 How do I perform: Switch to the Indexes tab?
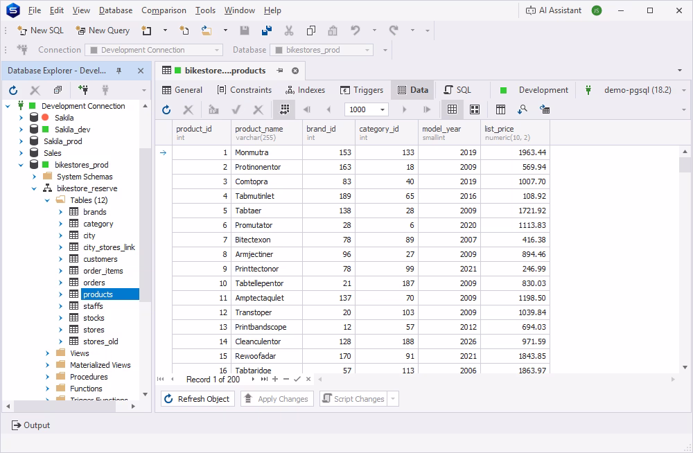pos(306,90)
